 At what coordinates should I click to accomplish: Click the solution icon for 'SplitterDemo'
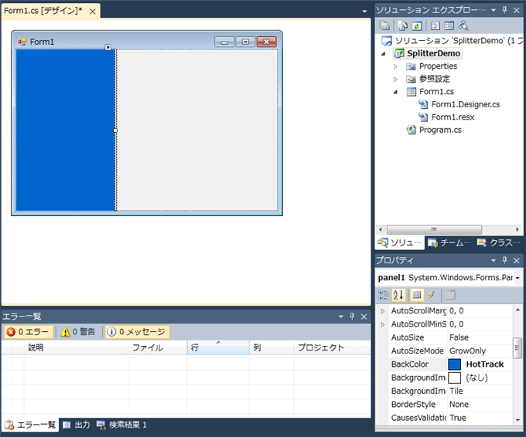click(387, 41)
